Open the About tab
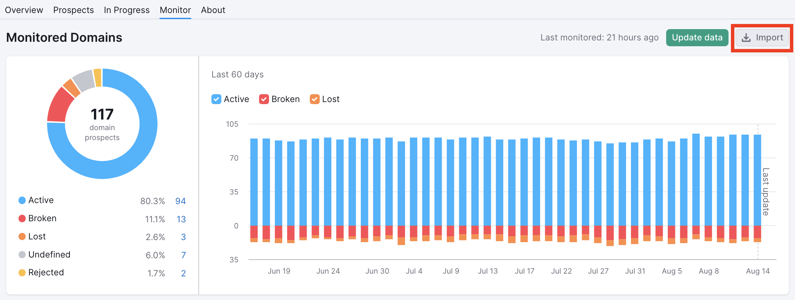 click(213, 10)
